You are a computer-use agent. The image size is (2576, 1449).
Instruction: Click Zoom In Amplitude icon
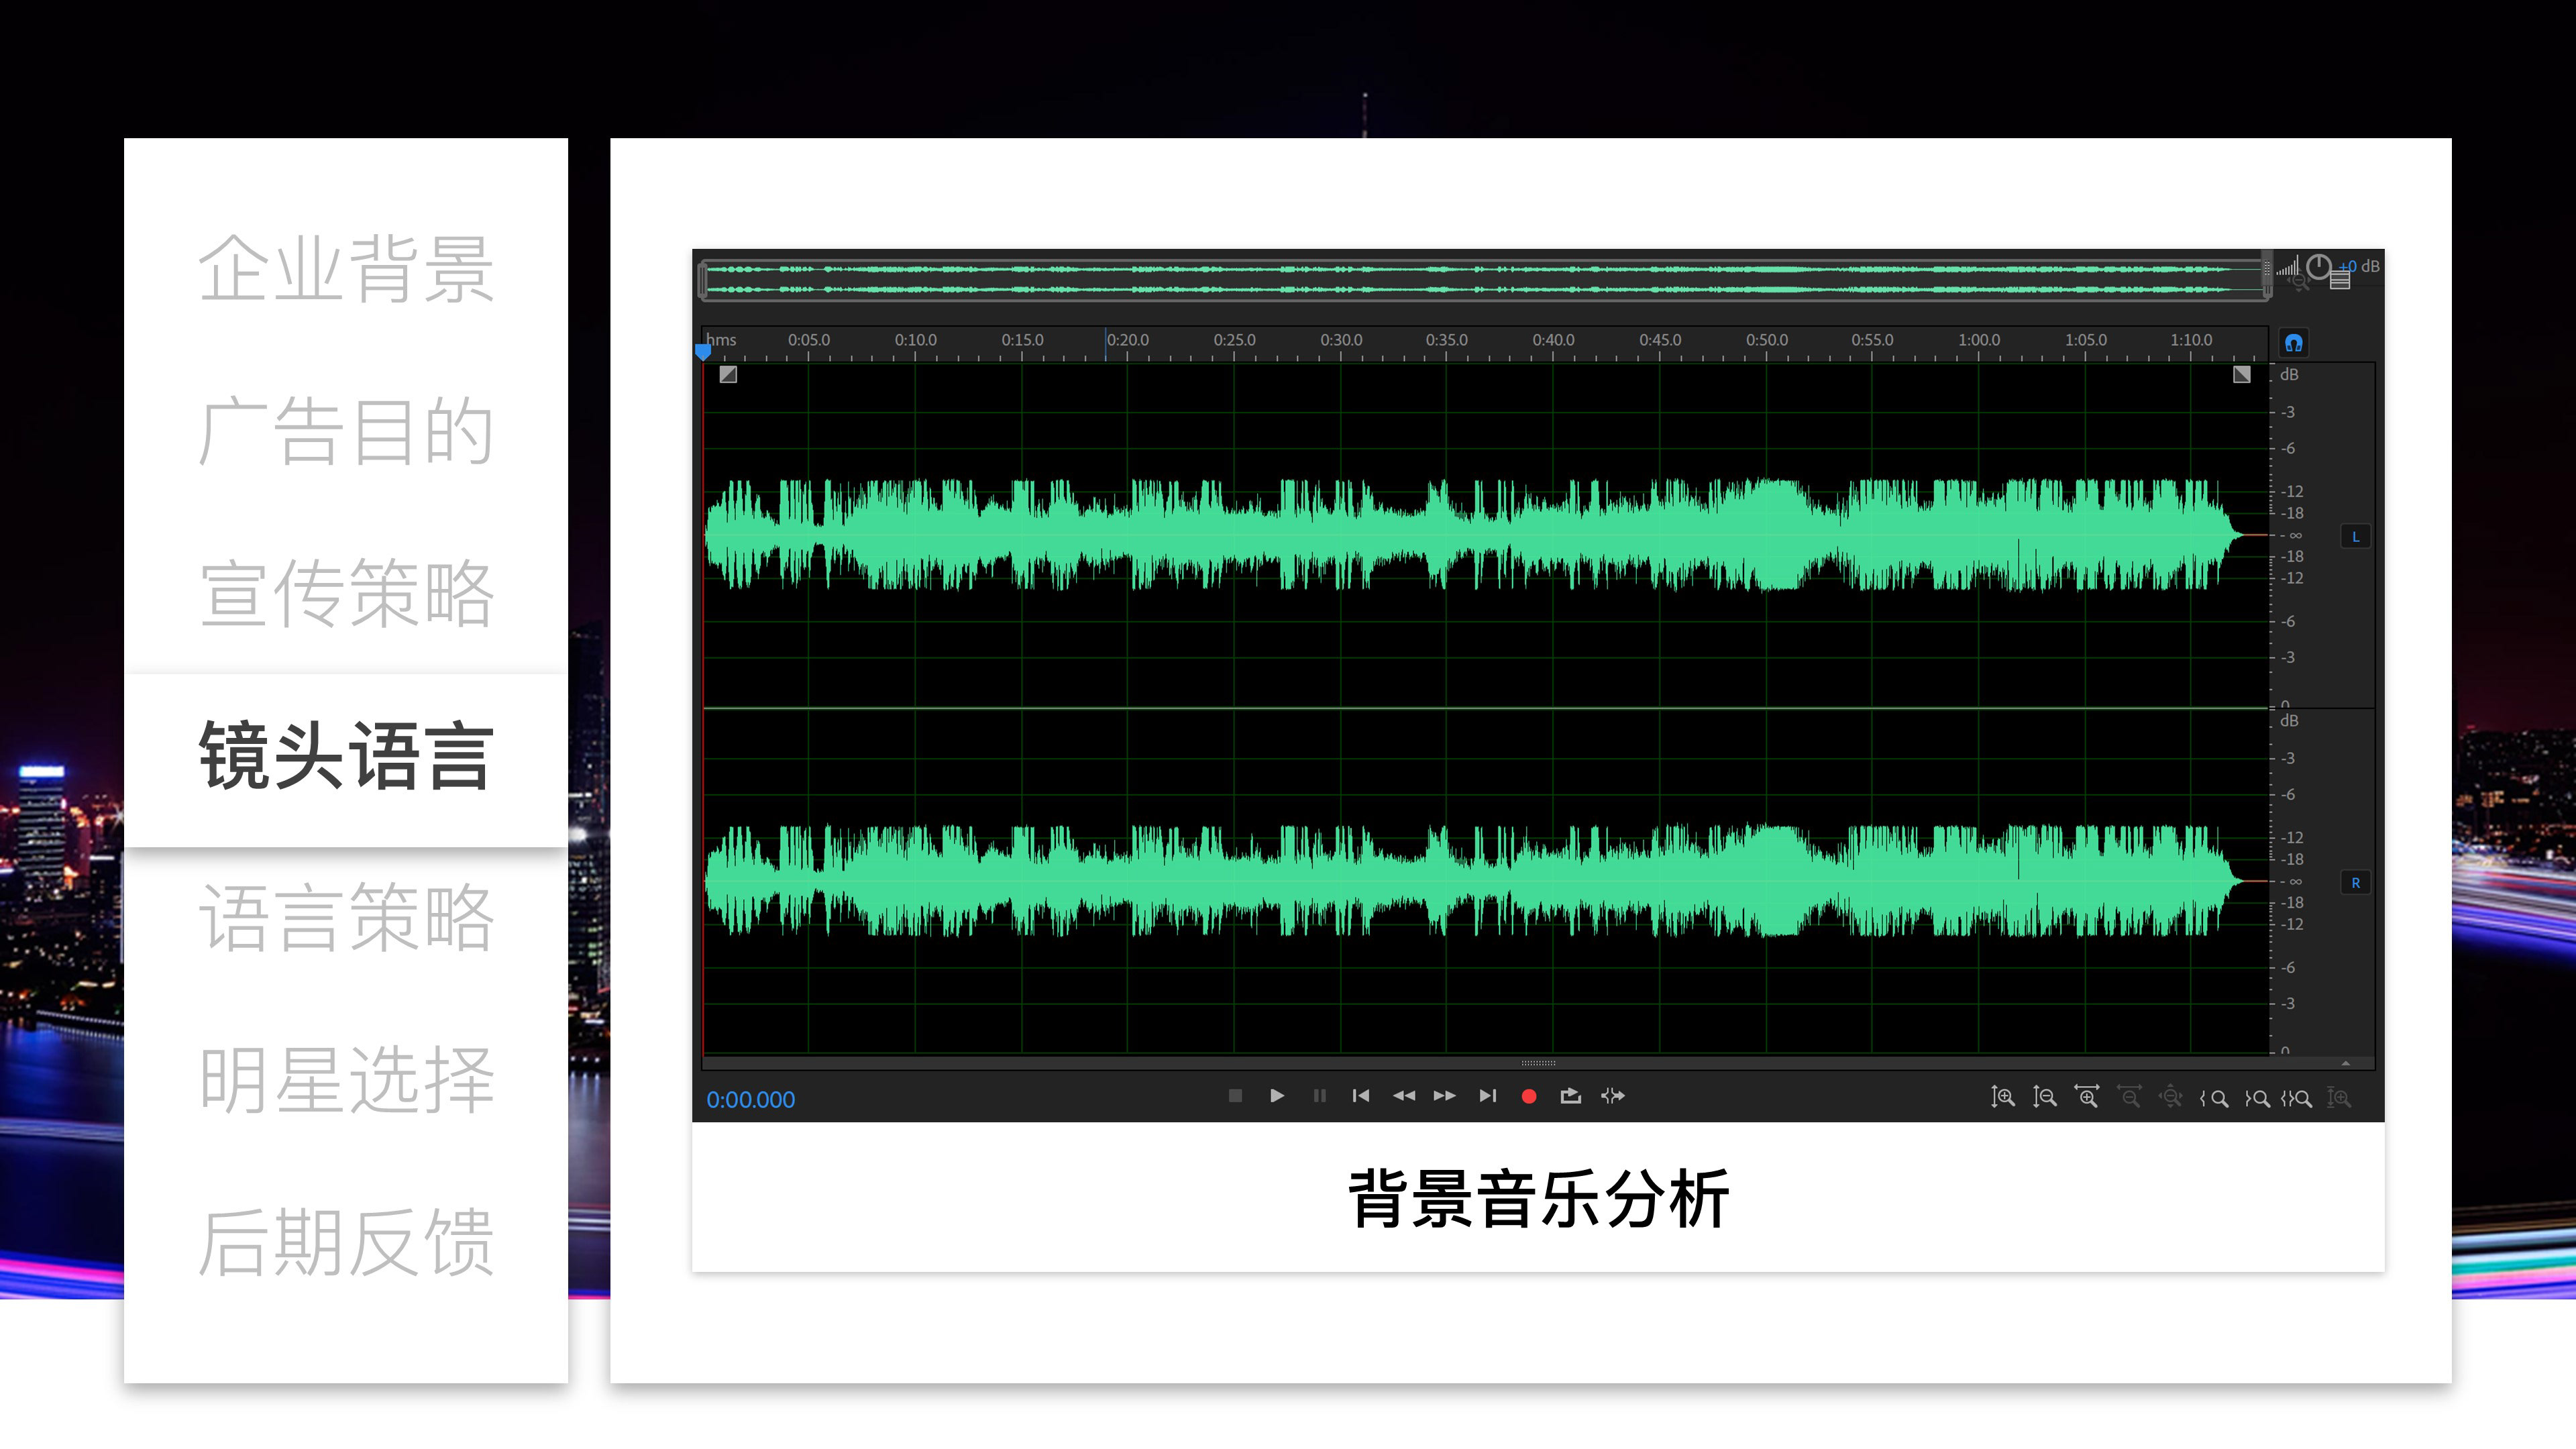pyautogui.click(x=2002, y=1097)
